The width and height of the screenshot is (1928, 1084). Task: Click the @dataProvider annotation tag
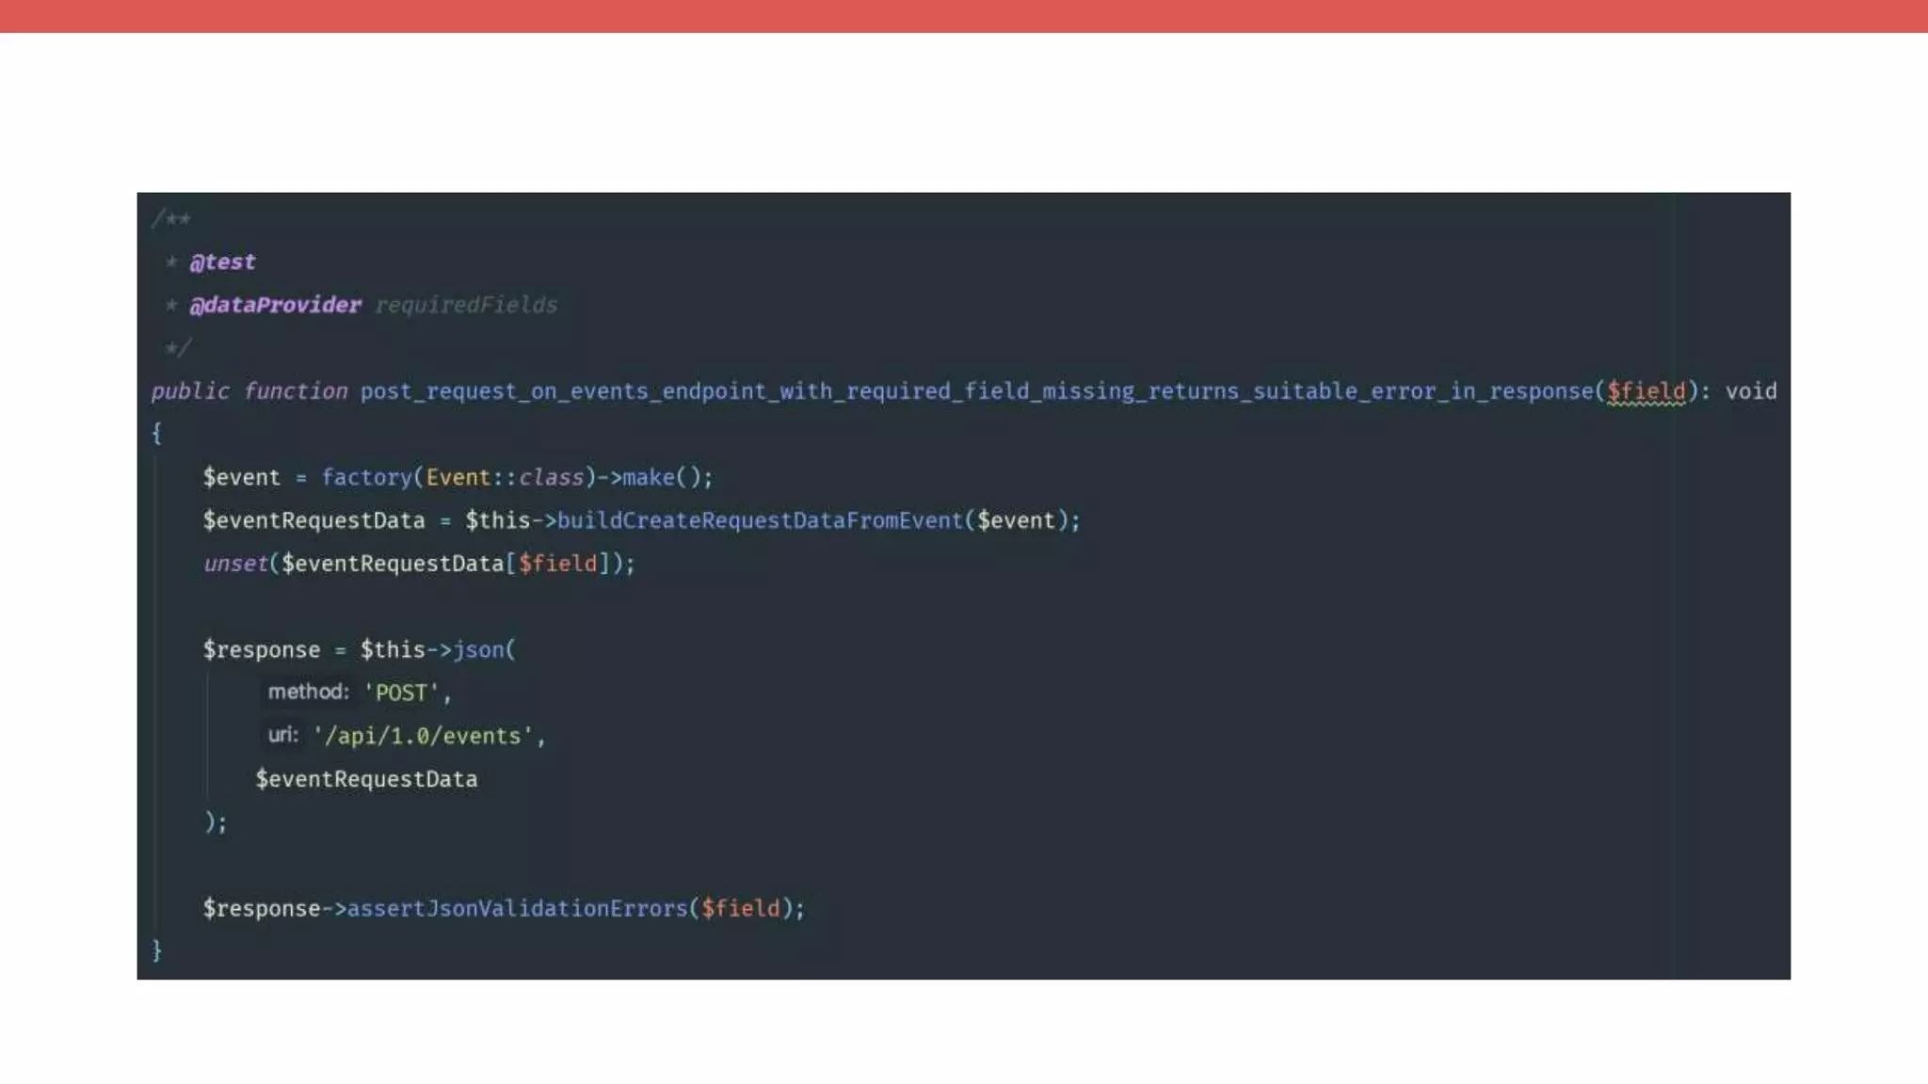275,305
